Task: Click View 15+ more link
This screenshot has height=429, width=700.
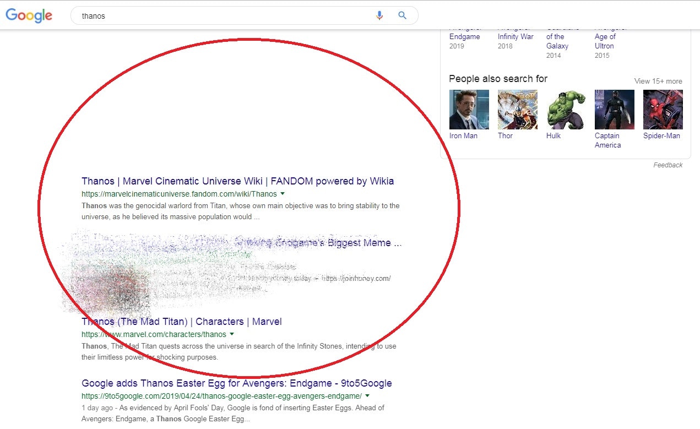Action: click(x=658, y=81)
